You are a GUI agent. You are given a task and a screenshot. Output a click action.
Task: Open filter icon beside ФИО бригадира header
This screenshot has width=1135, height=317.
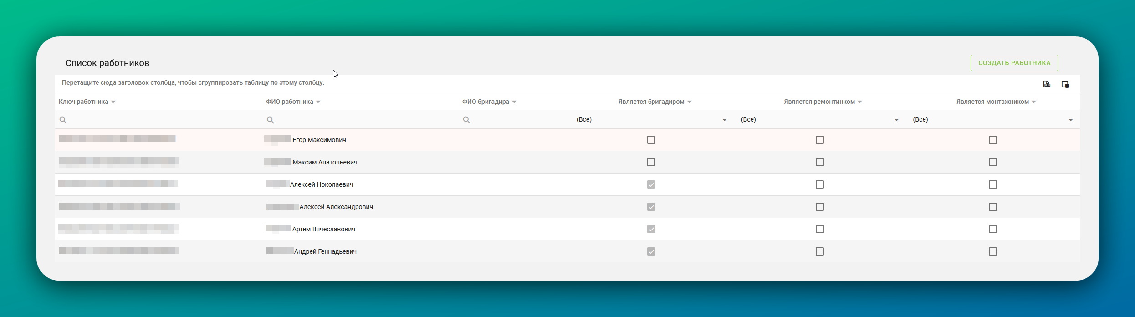point(514,102)
